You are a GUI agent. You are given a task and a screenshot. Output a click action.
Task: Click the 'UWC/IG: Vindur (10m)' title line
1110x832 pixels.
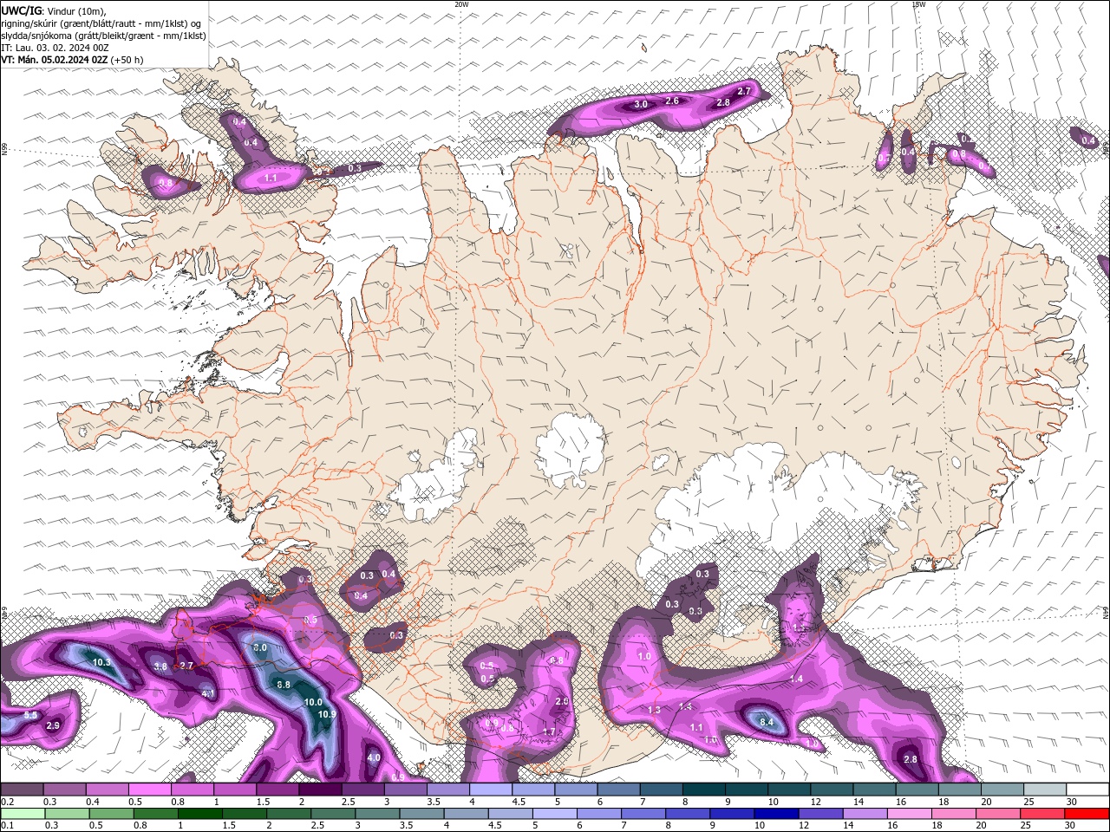click(x=54, y=10)
